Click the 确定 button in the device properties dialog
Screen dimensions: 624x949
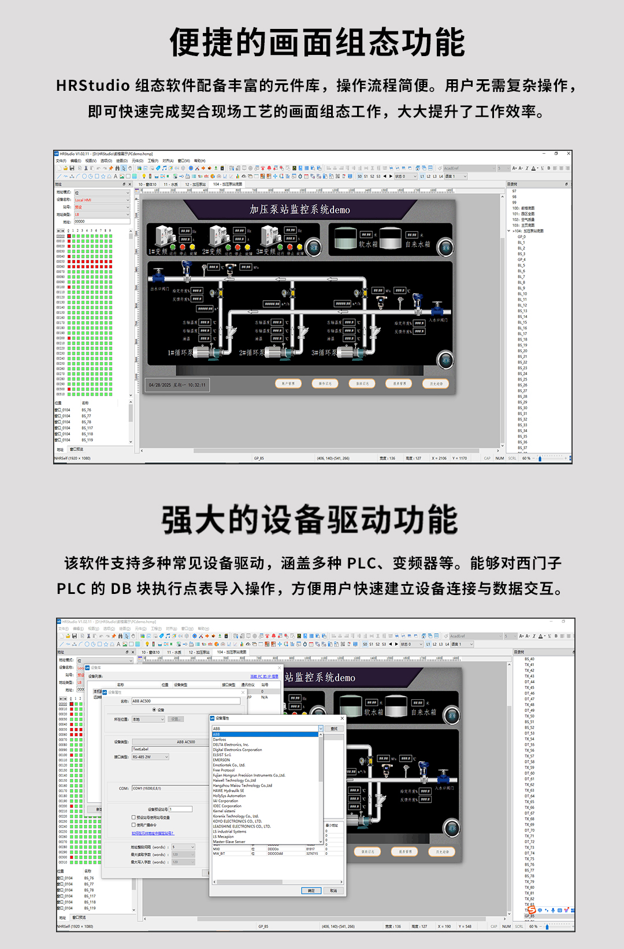311,891
